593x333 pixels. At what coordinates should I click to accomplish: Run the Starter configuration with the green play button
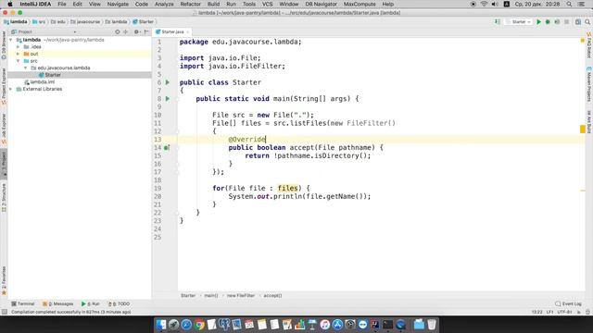(x=538, y=22)
